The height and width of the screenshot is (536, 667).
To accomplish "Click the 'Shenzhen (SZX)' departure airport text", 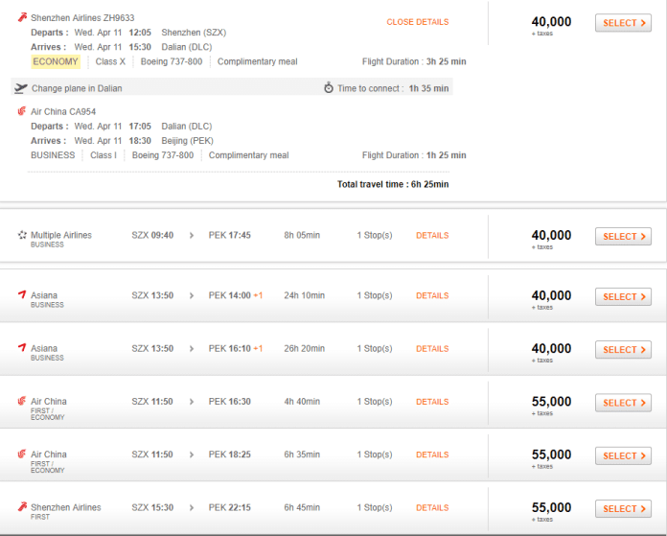I will pyautogui.click(x=194, y=33).
